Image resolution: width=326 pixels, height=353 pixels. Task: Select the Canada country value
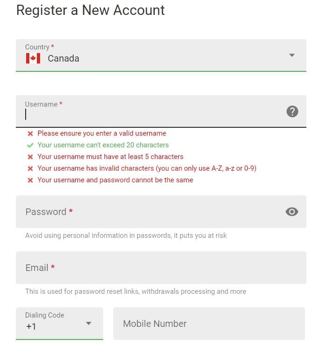[x=63, y=58]
